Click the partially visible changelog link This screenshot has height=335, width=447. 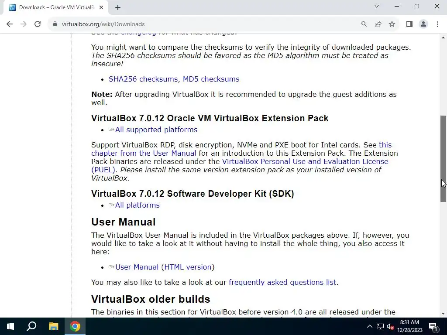pyautogui.click(x=138, y=34)
